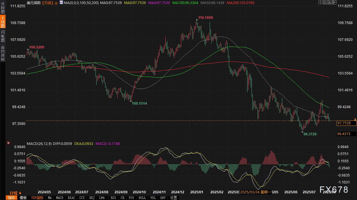Click the orange price alert triangle marker
Screen dimensions: 357x200
click(355, 119)
